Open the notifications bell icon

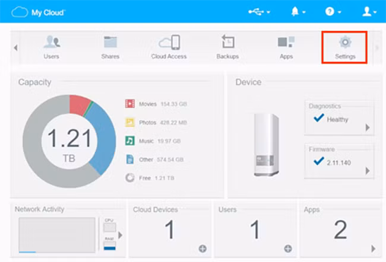coord(295,11)
